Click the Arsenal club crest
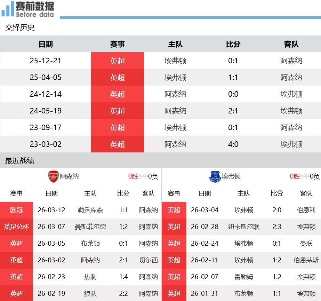 pos(53,176)
